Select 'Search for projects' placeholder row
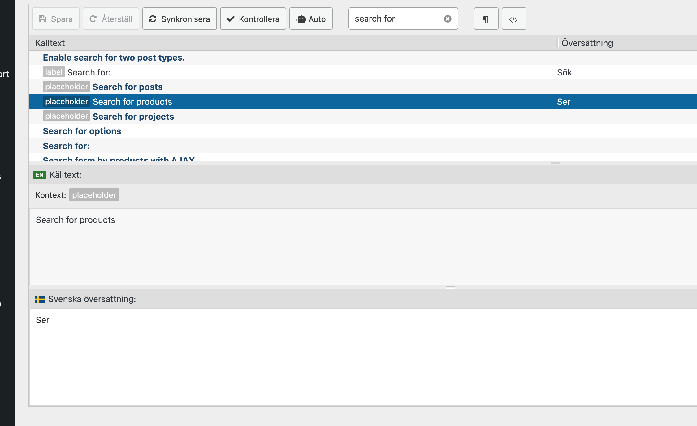The width and height of the screenshot is (697, 426). coord(133,117)
